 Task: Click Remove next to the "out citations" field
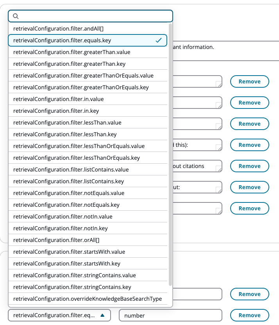(249, 166)
